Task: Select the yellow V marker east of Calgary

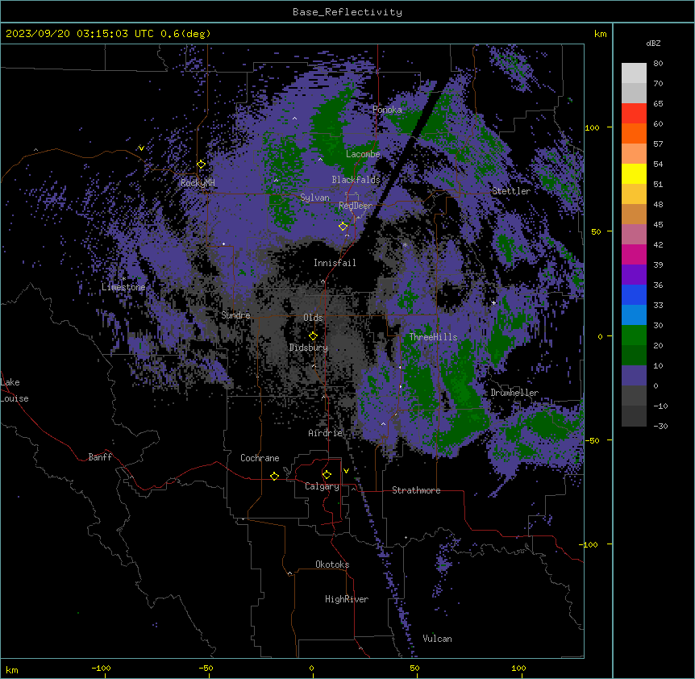Action: [x=346, y=471]
